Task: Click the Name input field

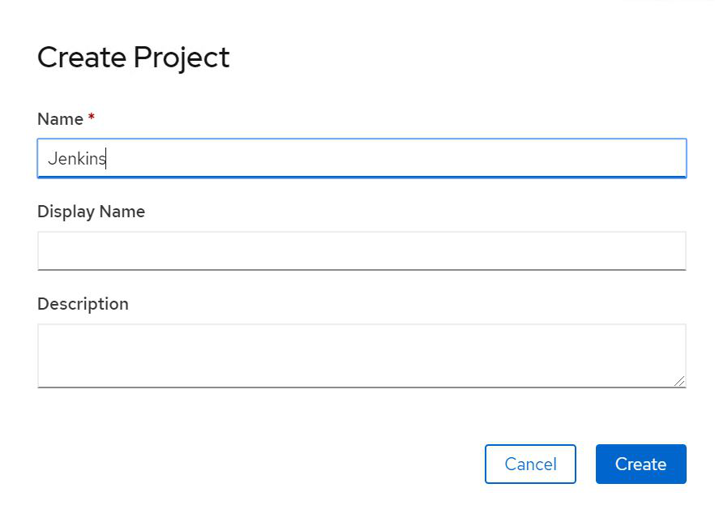Action: (x=362, y=158)
